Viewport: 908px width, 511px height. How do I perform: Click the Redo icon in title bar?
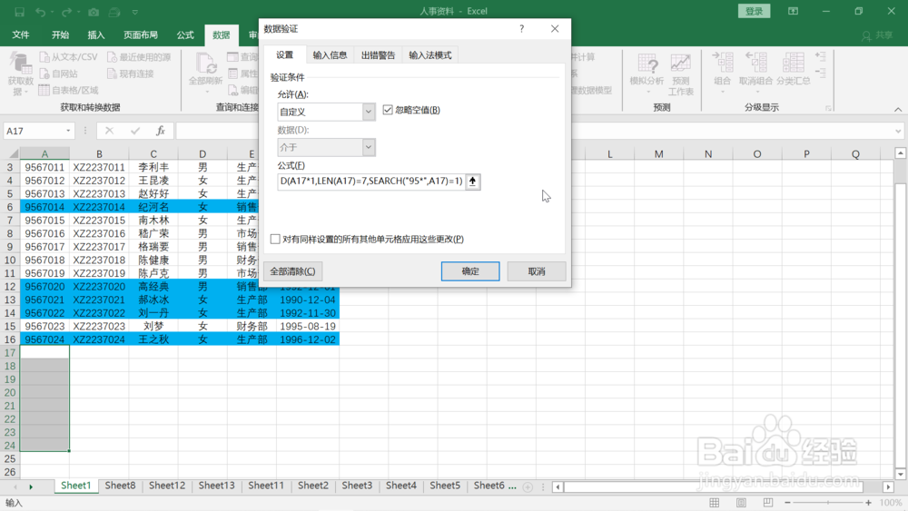pos(66,12)
